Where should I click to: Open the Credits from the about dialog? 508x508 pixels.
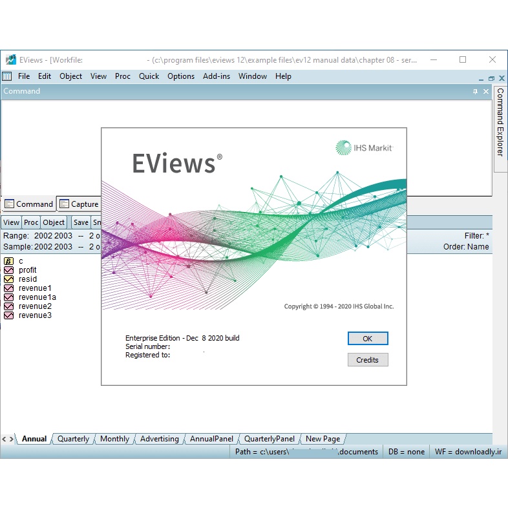367,360
